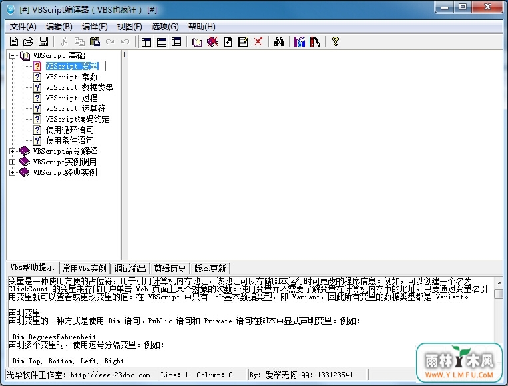Click the Redo arrow icon
Image resolution: width=508 pixels, height=386 pixels.
(110, 41)
